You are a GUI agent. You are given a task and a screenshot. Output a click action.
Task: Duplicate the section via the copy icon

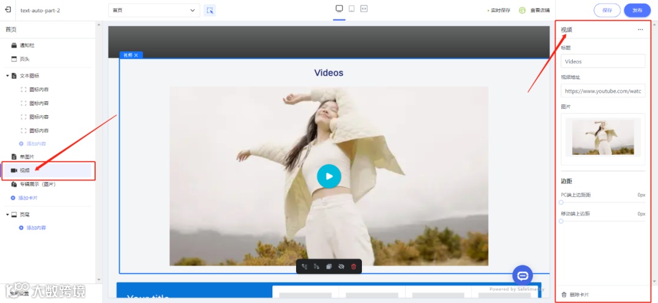(x=329, y=266)
